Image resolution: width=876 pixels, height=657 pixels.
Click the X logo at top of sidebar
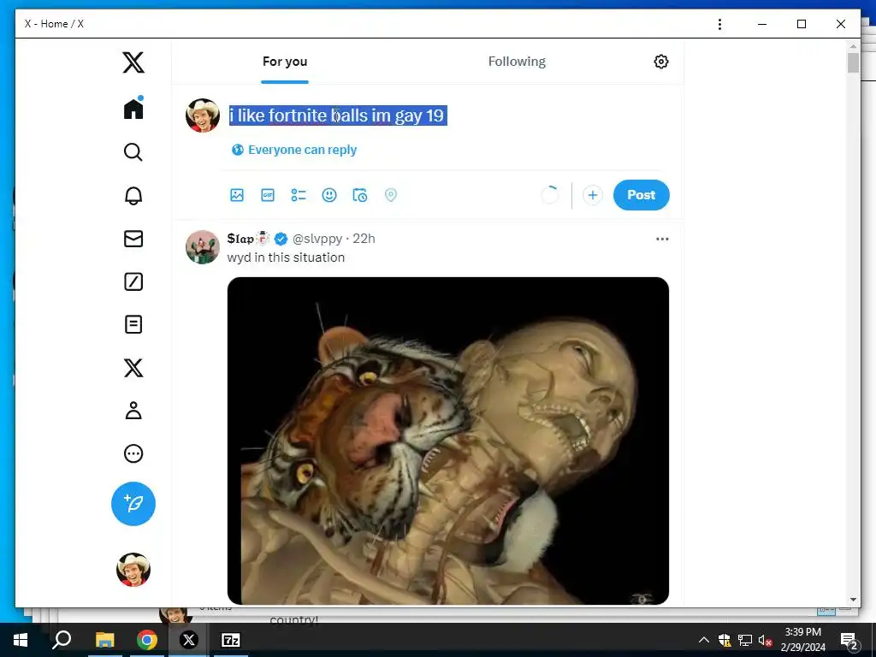tap(133, 62)
